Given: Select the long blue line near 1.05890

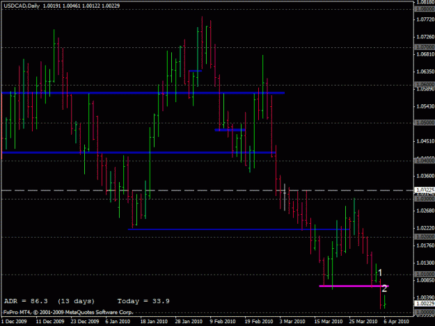Looking at the screenshot, I should (143, 92).
